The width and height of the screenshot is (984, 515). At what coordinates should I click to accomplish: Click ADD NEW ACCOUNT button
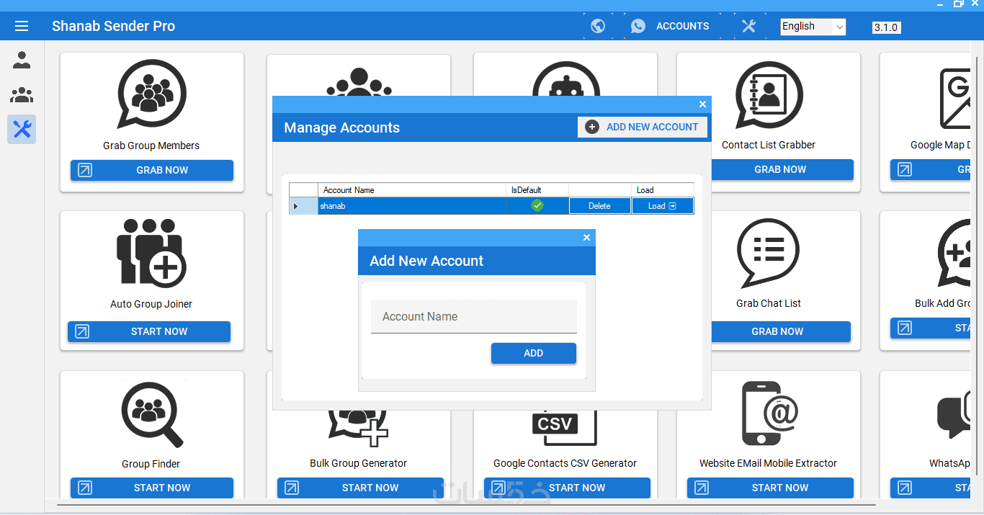coord(643,127)
